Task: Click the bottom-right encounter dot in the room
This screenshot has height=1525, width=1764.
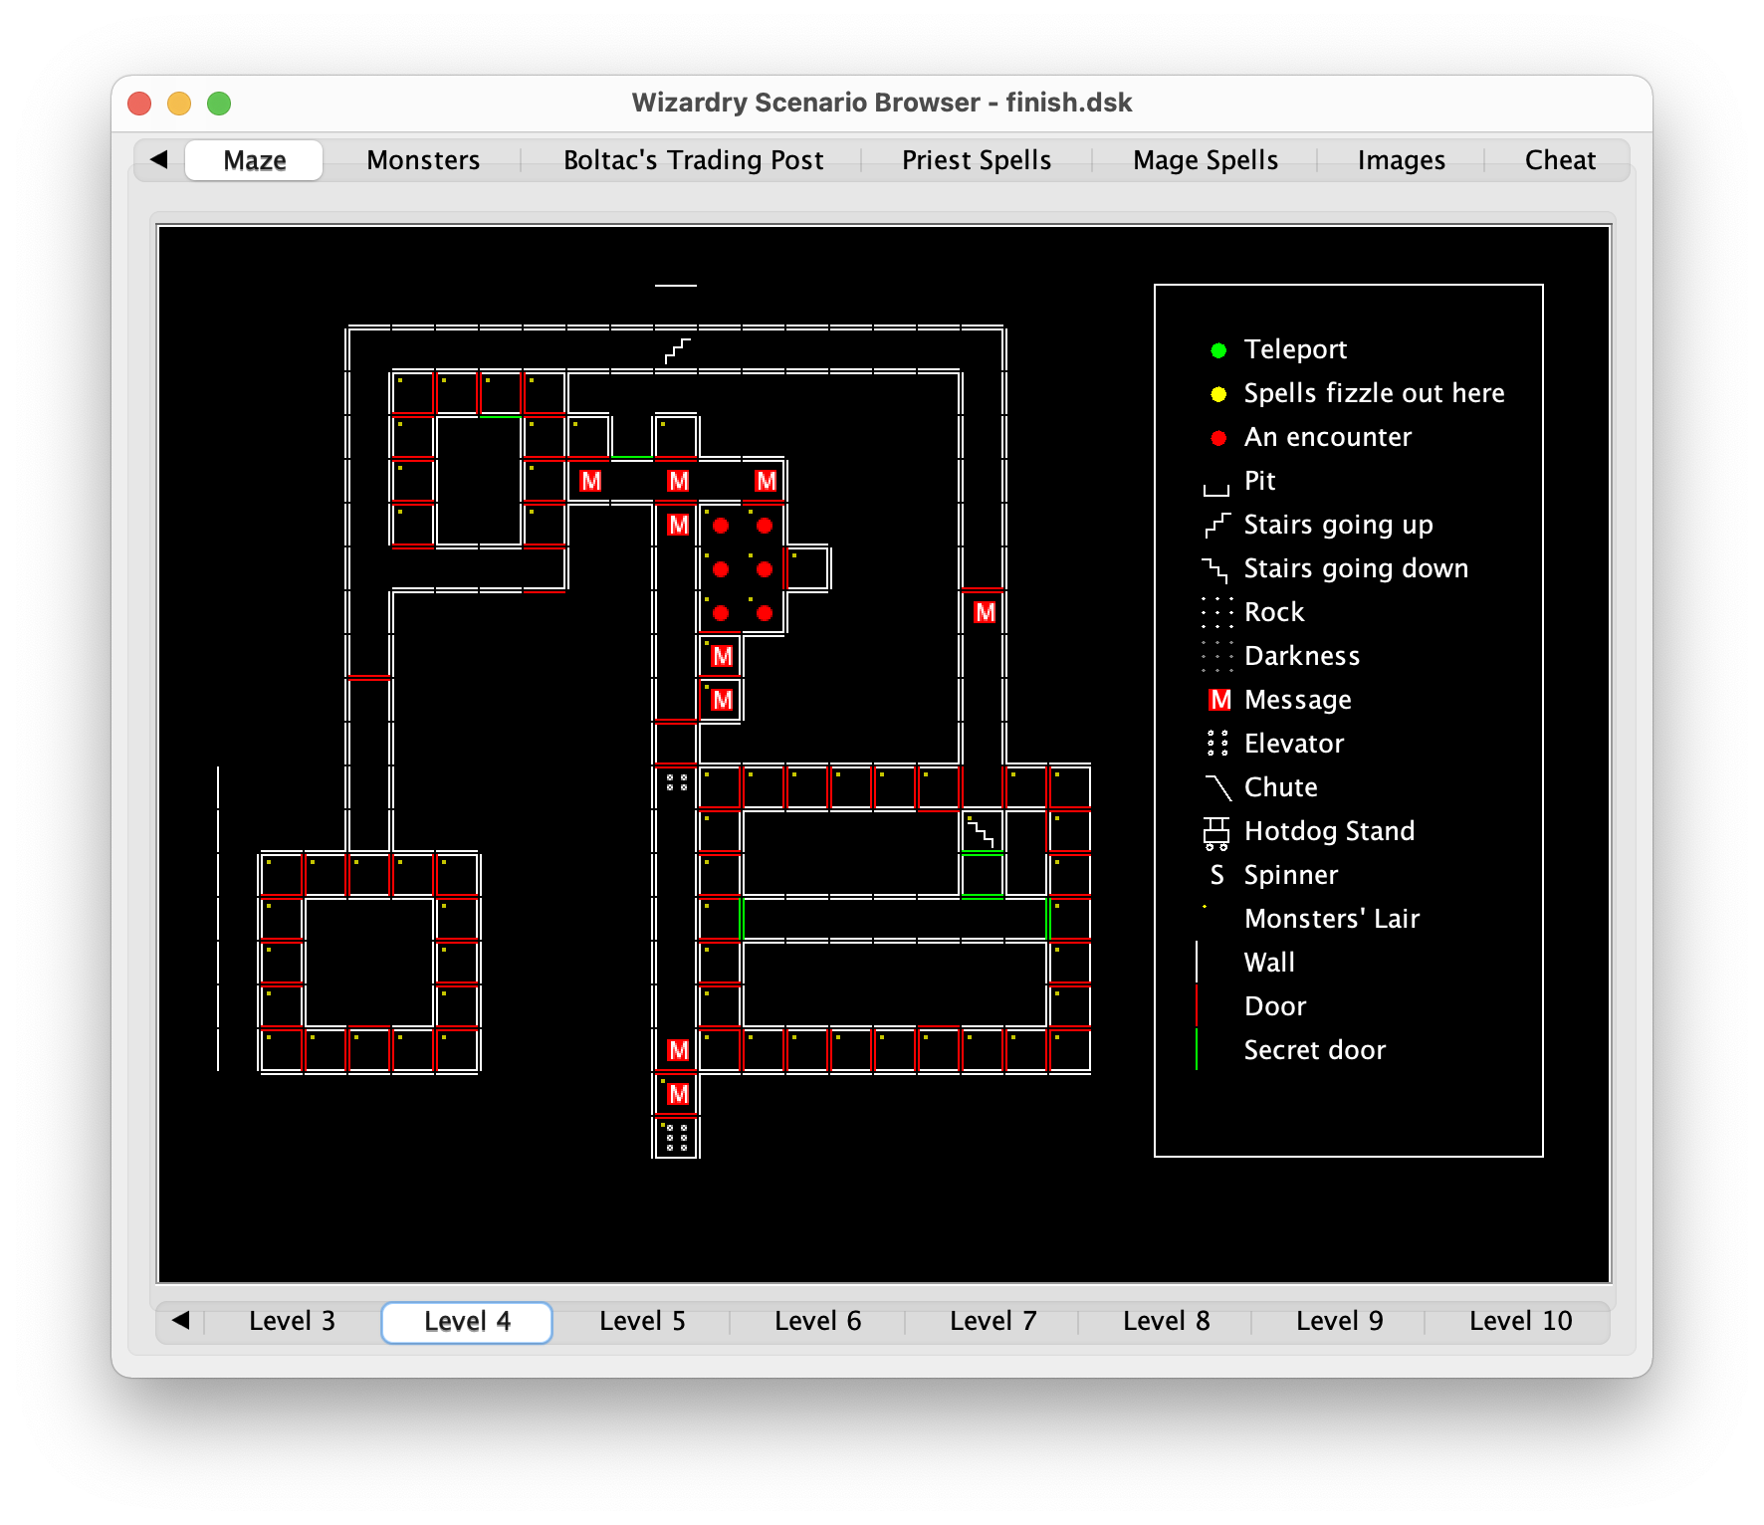Action: (765, 613)
